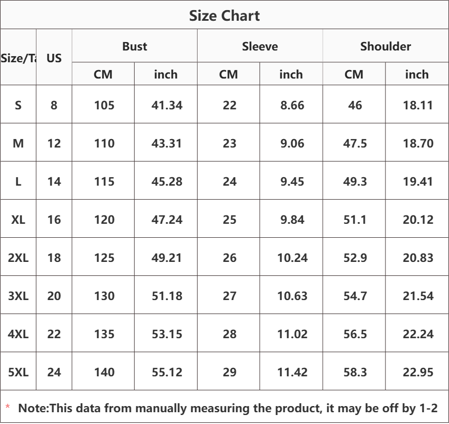
Task: Click the 41.34 inch bust value
Action: coord(167,105)
